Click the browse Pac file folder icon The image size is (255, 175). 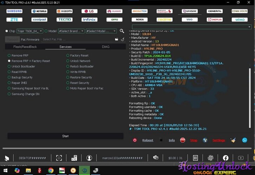point(117,39)
